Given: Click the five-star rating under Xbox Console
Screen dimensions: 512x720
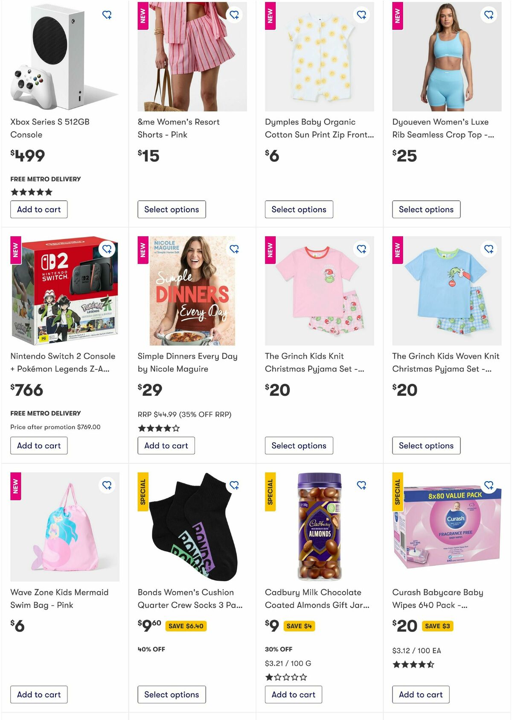Looking at the screenshot, I should click(x=31, y=192).
